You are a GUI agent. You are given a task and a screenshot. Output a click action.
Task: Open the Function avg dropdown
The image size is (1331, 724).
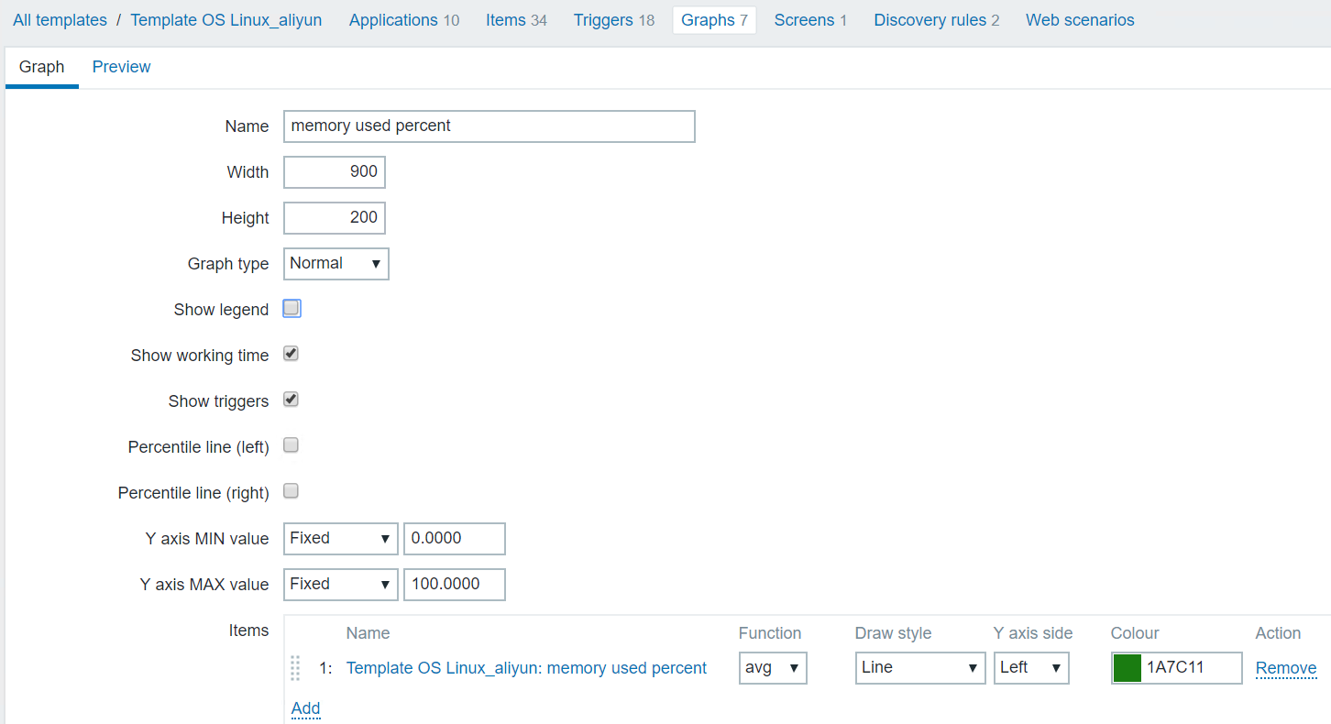tap(773, 668)
